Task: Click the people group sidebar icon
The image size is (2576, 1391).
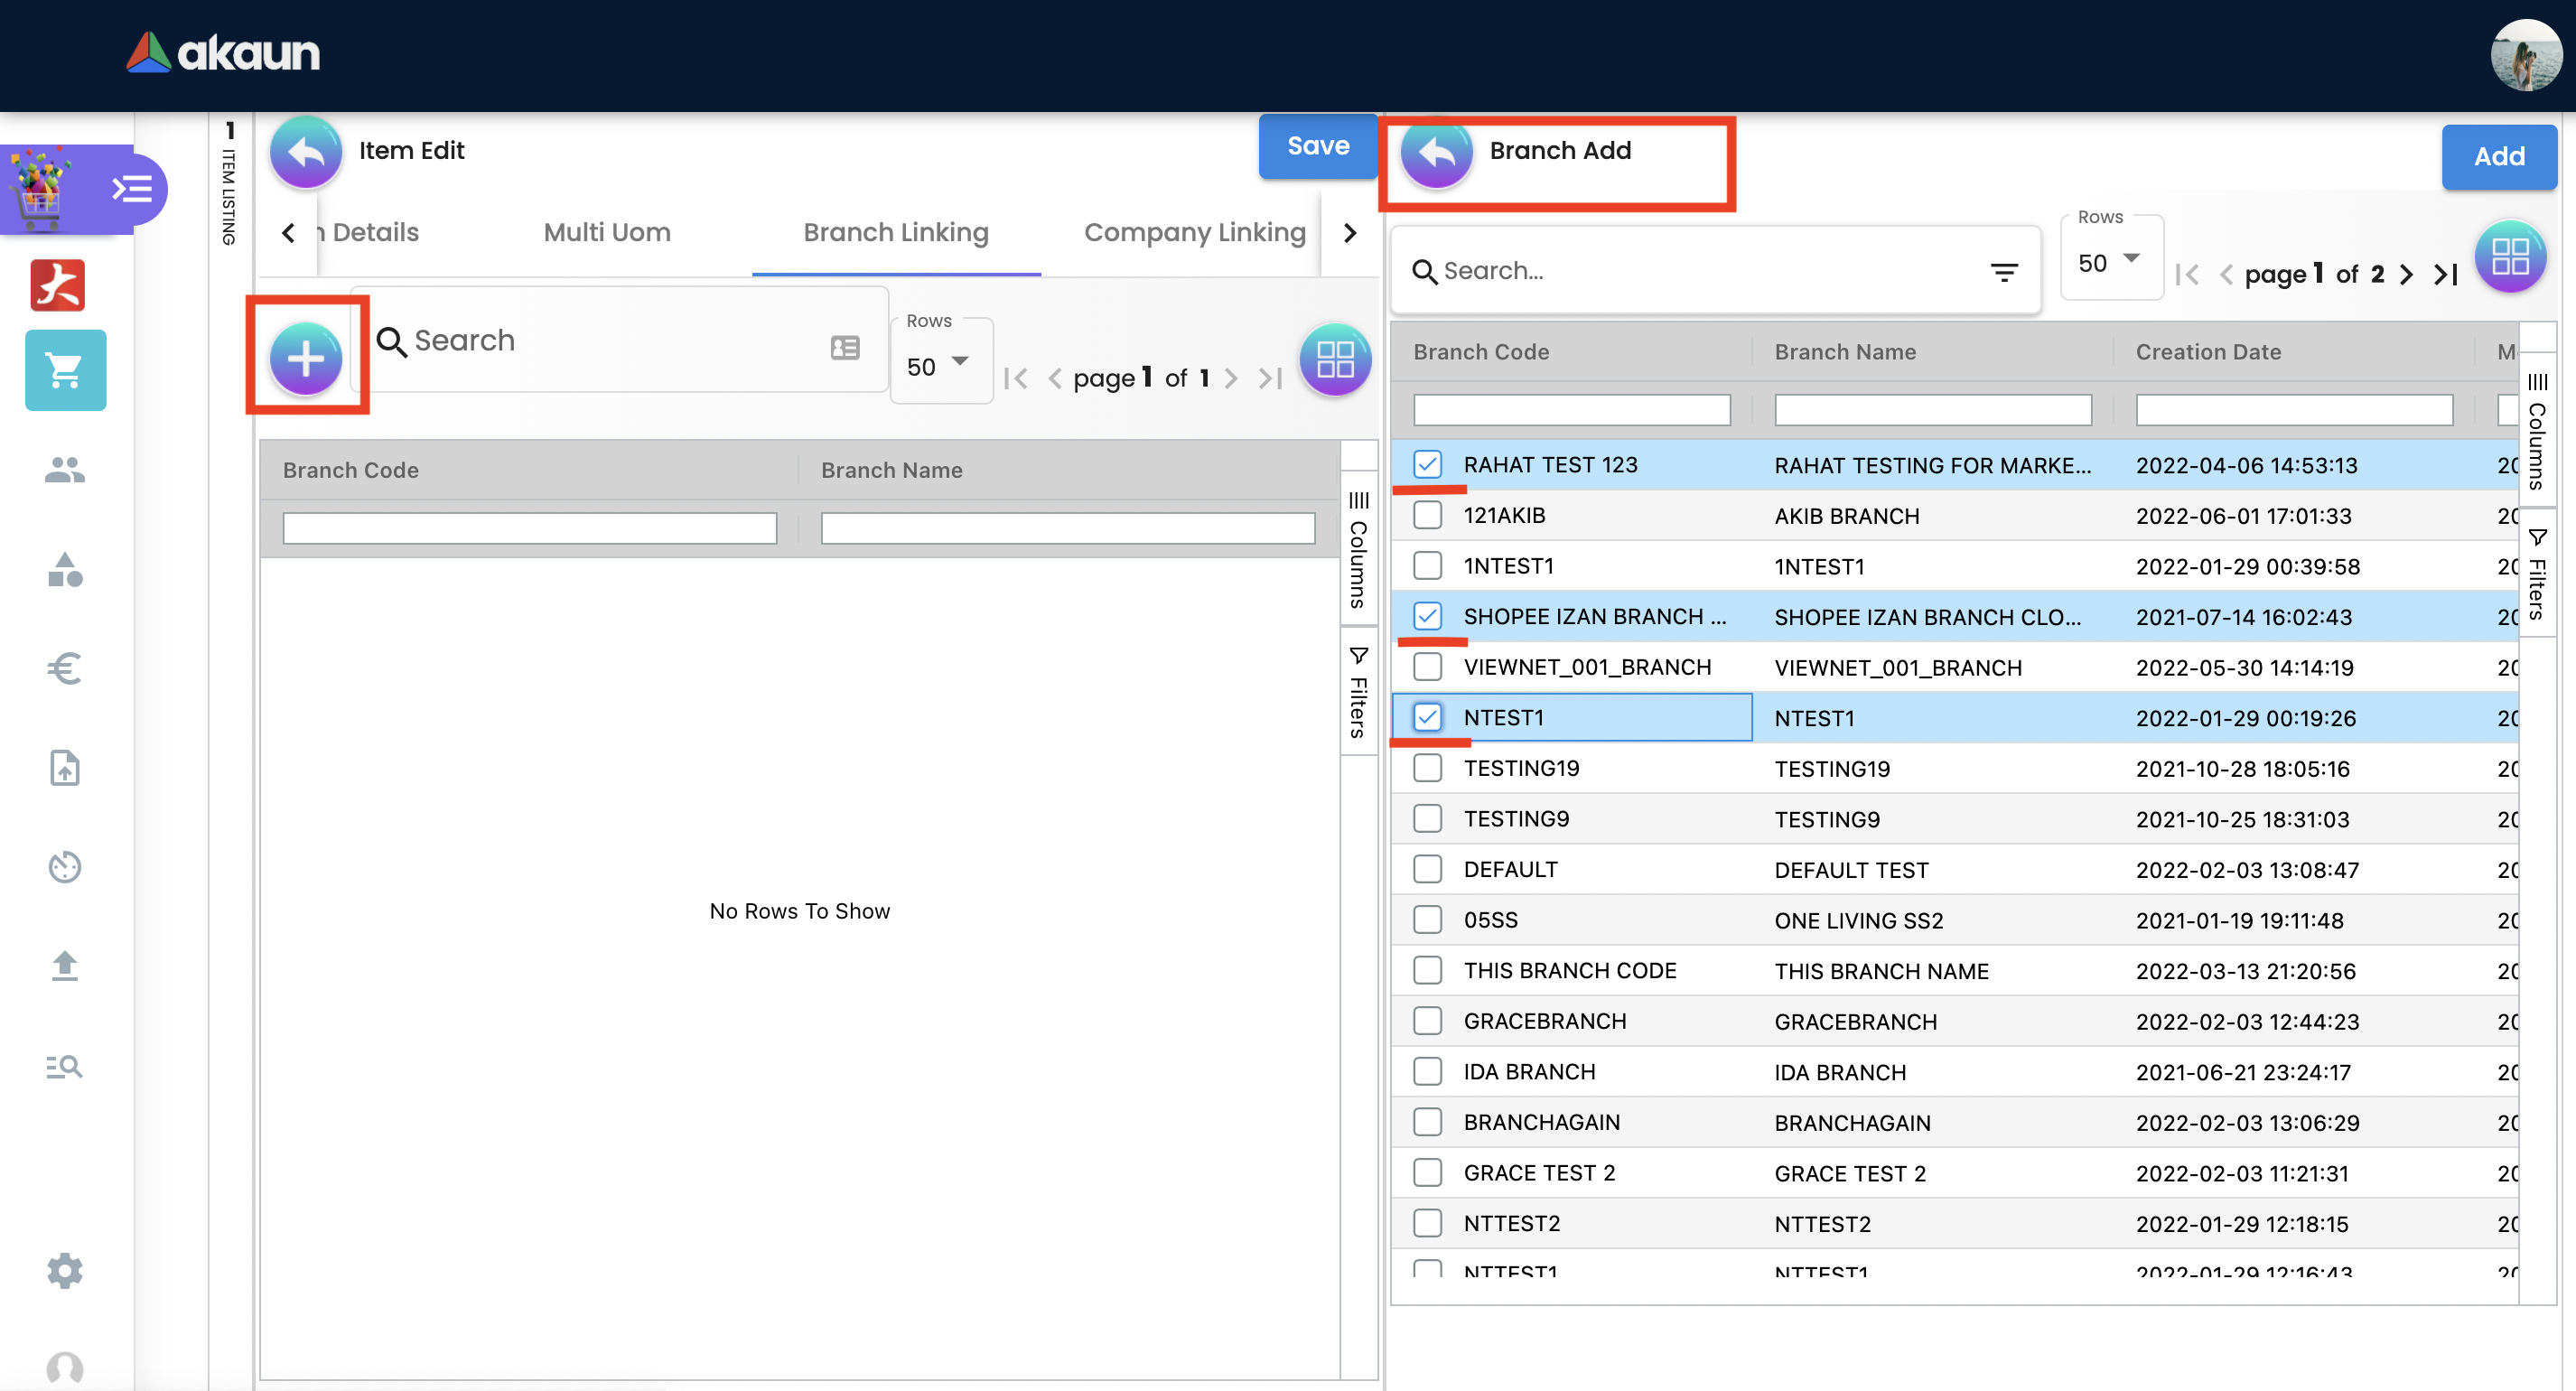Action: pyautogui.click(x=65, y=470)
